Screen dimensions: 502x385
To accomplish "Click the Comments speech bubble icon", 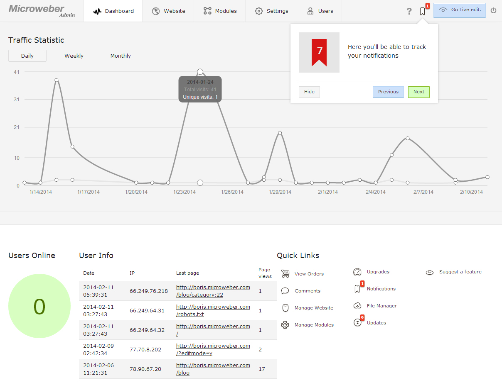I will pos(285,291).
